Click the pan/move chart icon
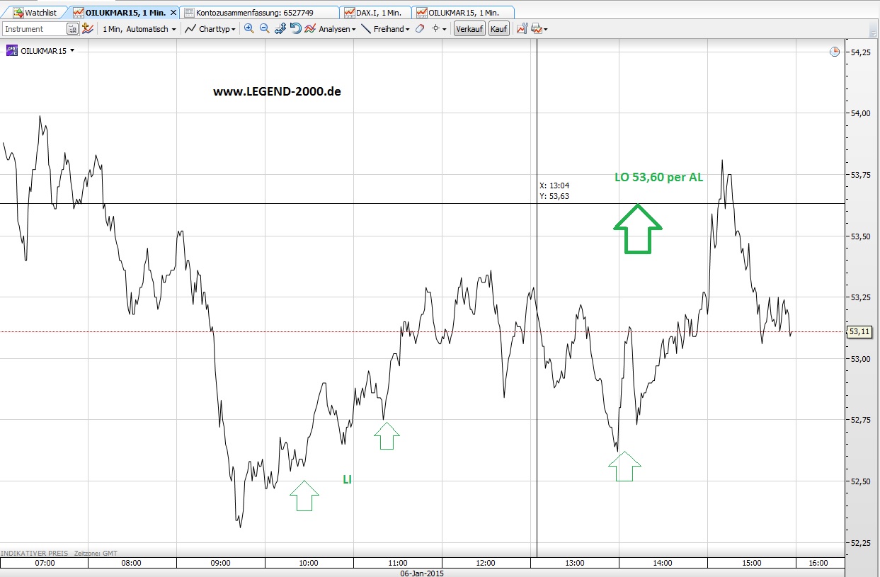Screen dimensions: 880x577 coord(279,28)
